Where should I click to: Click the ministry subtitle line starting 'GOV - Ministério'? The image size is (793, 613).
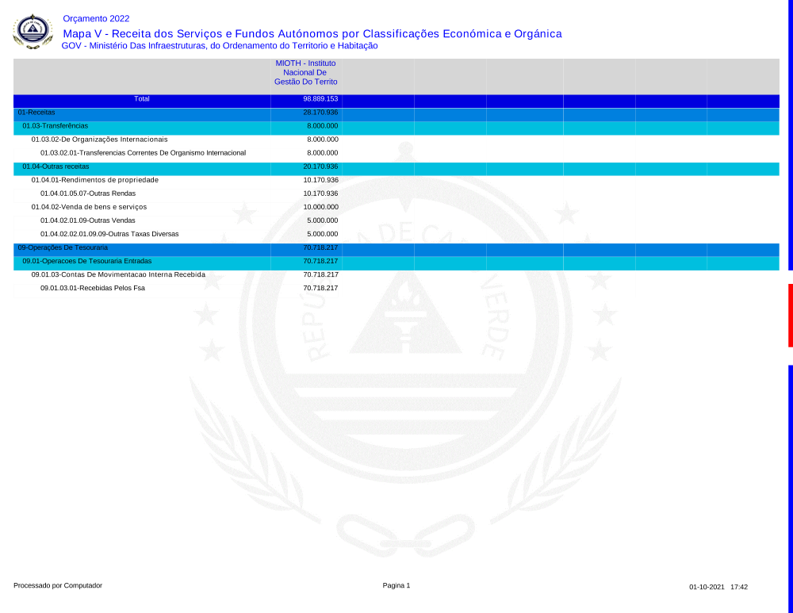220,46
